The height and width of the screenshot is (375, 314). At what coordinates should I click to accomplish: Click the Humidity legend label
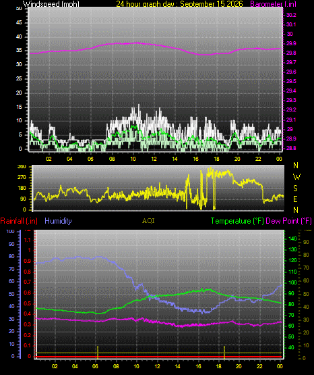(58, 221)
